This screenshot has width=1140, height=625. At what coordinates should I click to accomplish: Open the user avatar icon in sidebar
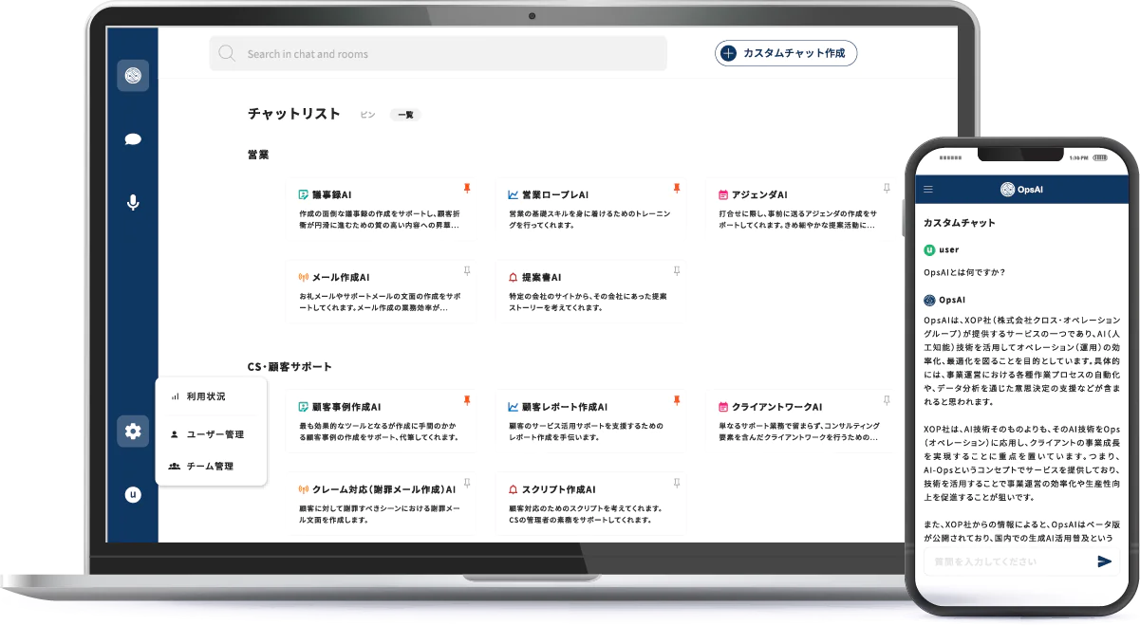click(x=133, y=494)
